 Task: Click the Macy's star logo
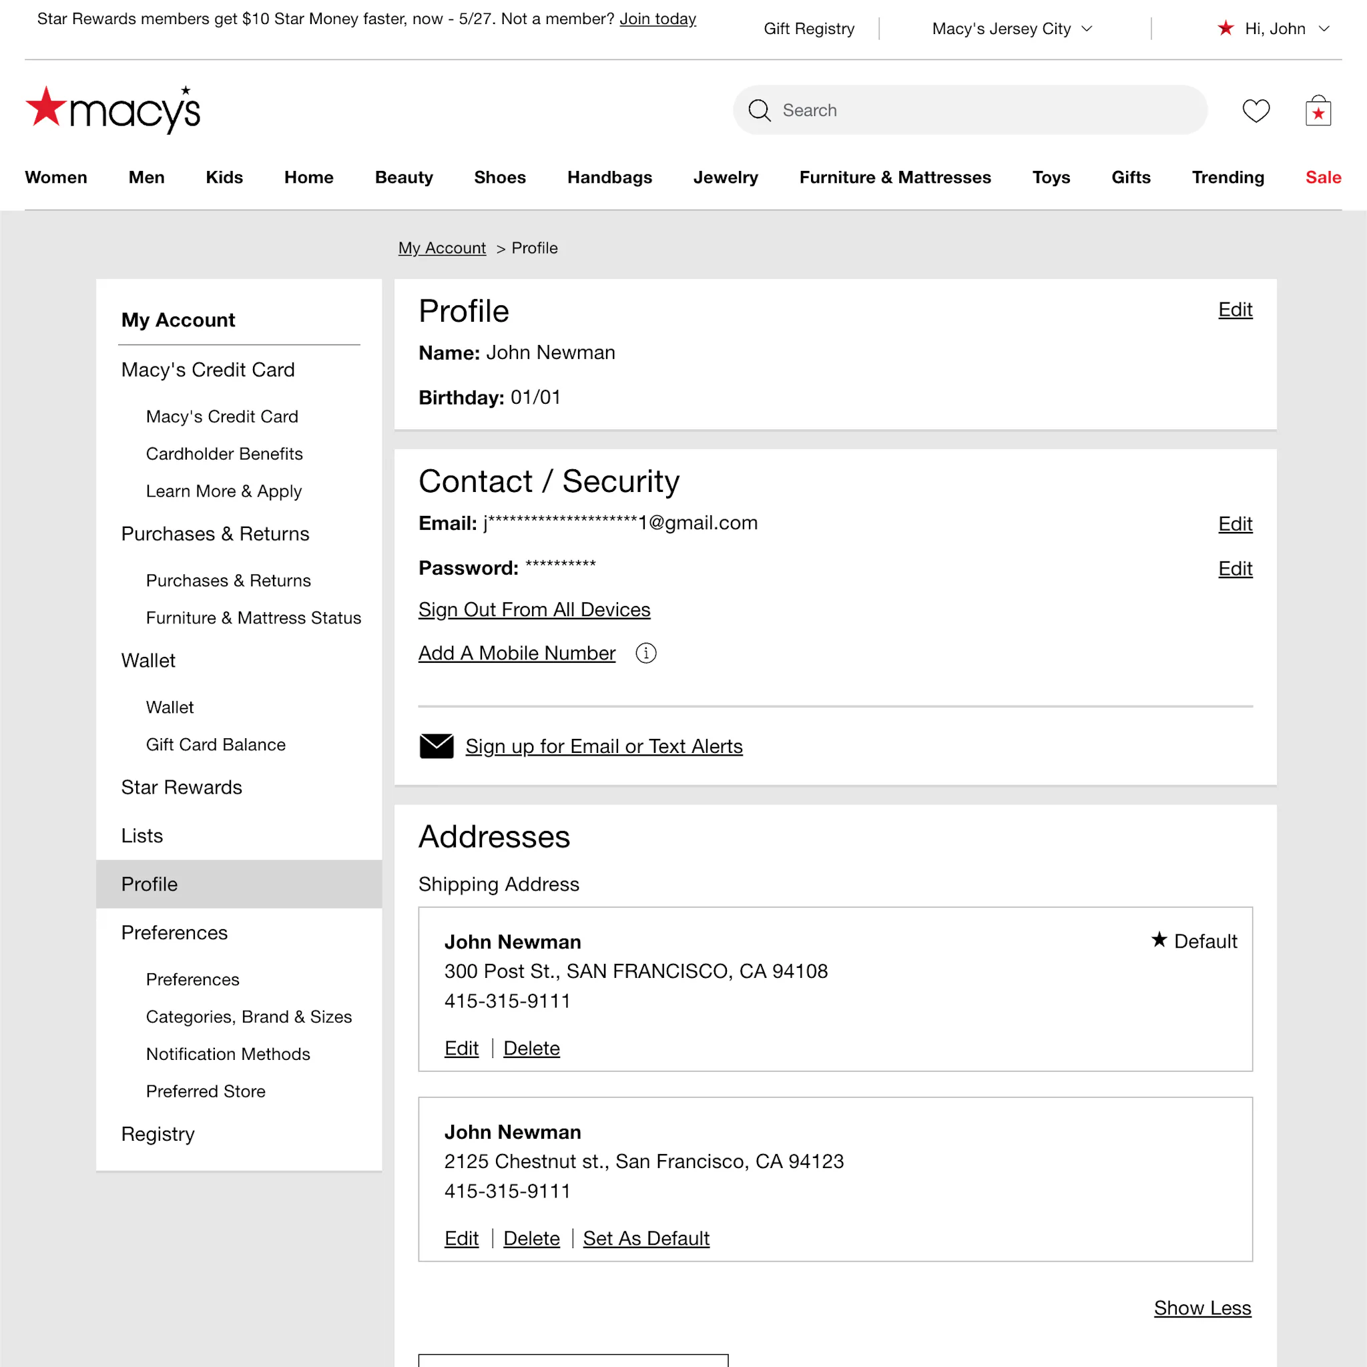pyautogui.click(x=113, y=109)
